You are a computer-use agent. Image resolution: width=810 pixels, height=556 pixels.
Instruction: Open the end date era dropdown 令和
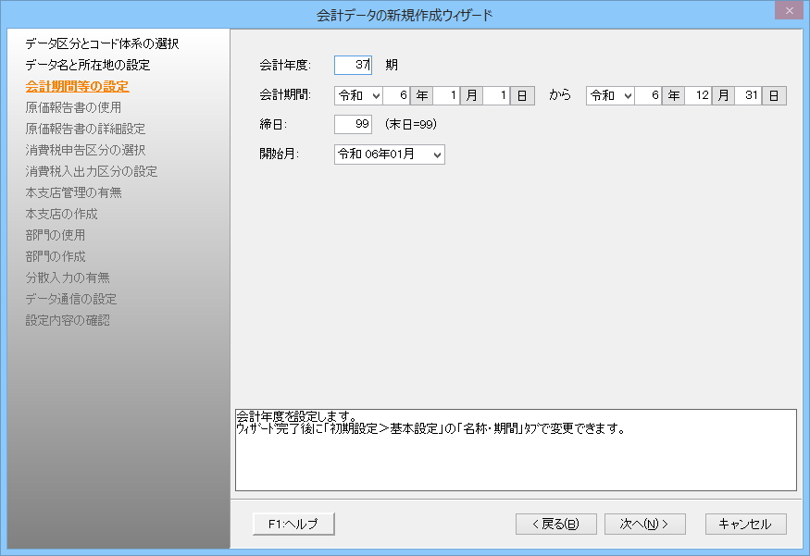pos(610,95)
